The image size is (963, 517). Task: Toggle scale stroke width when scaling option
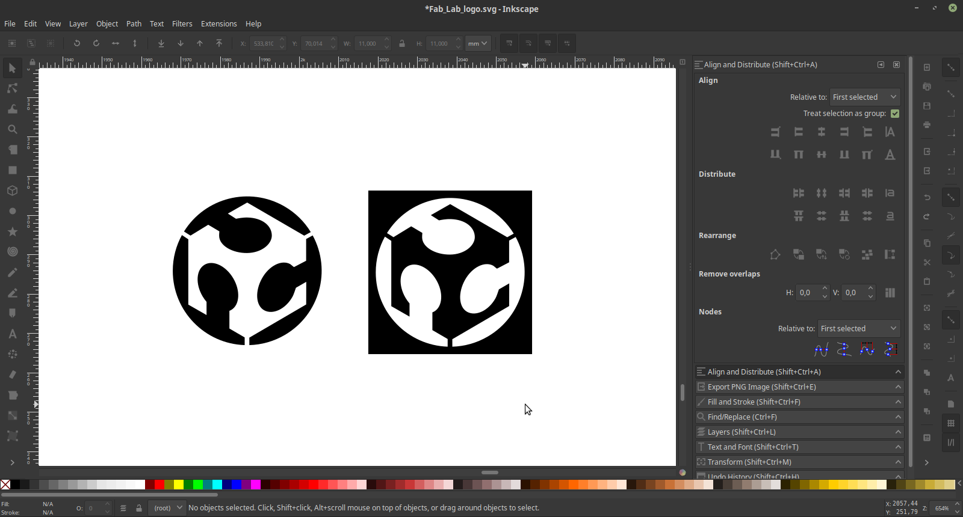pos(509,43)
